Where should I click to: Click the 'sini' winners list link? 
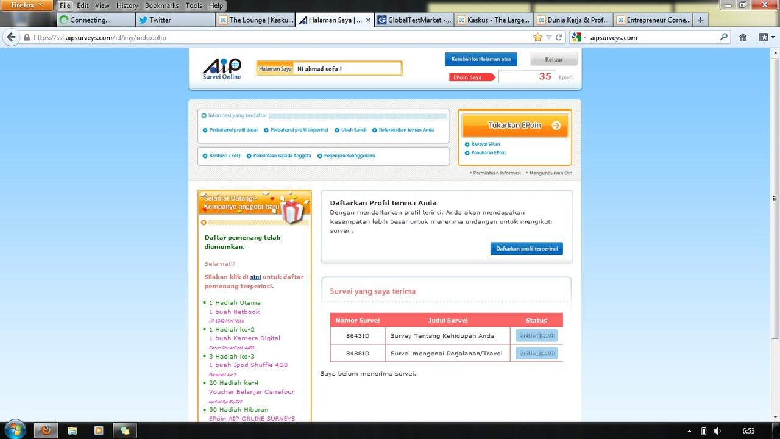(x=255, y=277)
